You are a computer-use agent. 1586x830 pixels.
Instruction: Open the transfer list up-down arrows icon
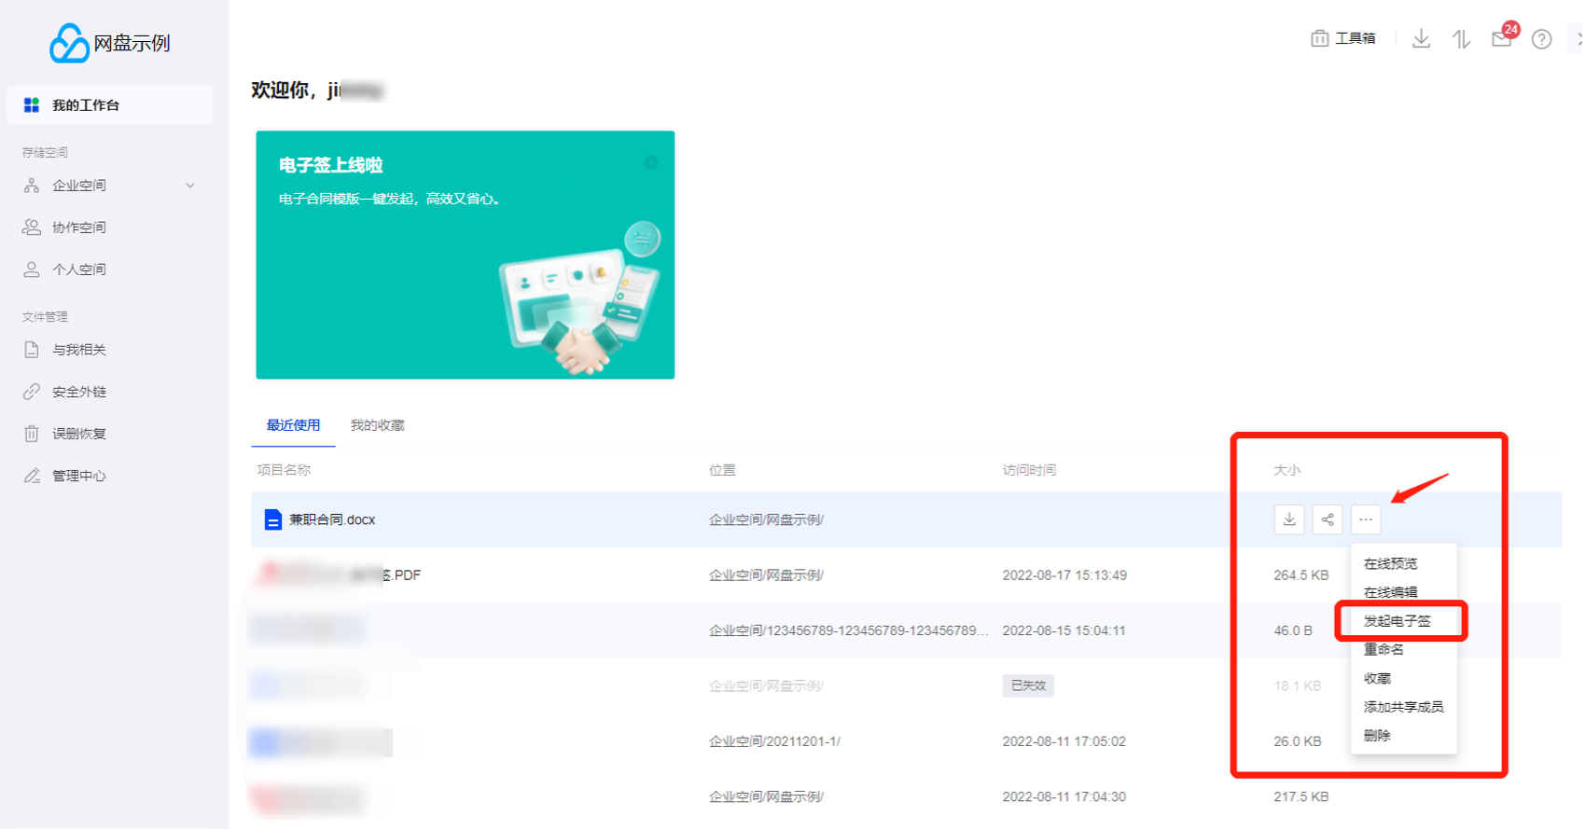(1462, 38)
